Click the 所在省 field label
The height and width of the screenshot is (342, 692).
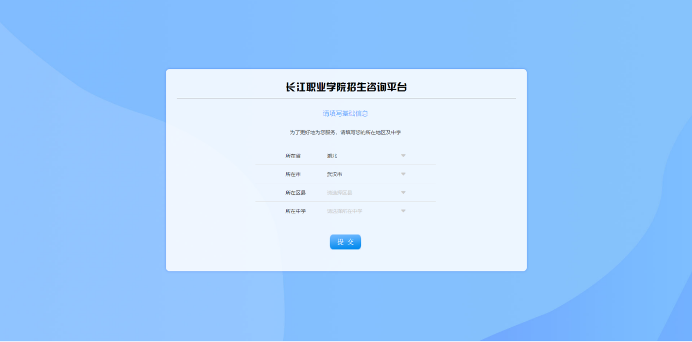[293, 156]
